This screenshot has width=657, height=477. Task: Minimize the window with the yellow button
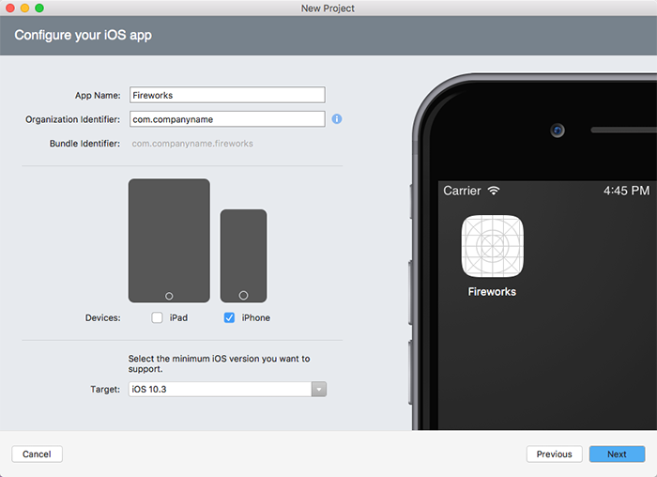(24, 8)
